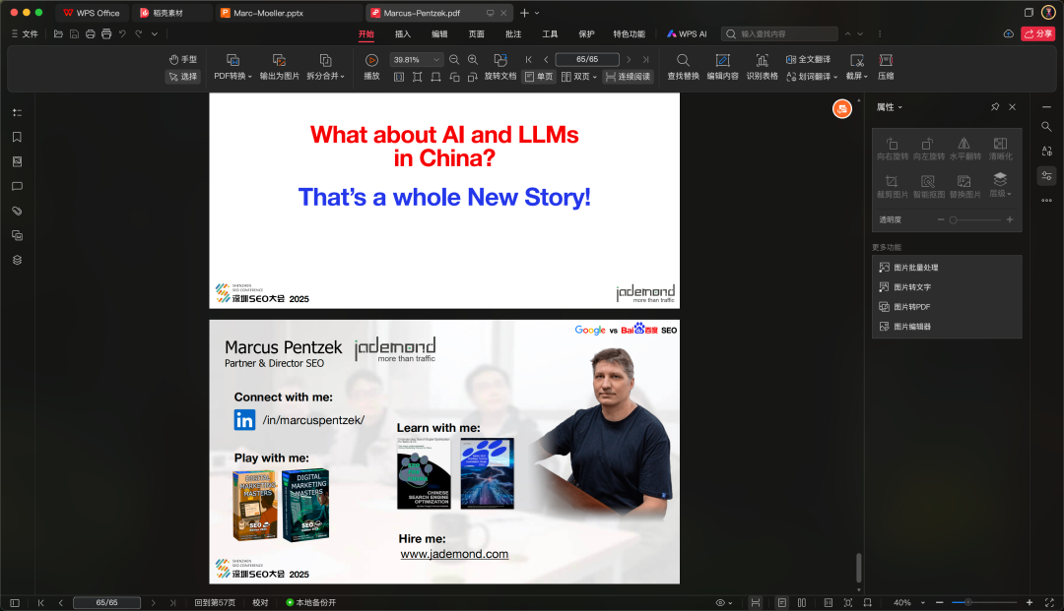Click 图片转文字 image to text
1064x611 pixels.
pos(947,287)
